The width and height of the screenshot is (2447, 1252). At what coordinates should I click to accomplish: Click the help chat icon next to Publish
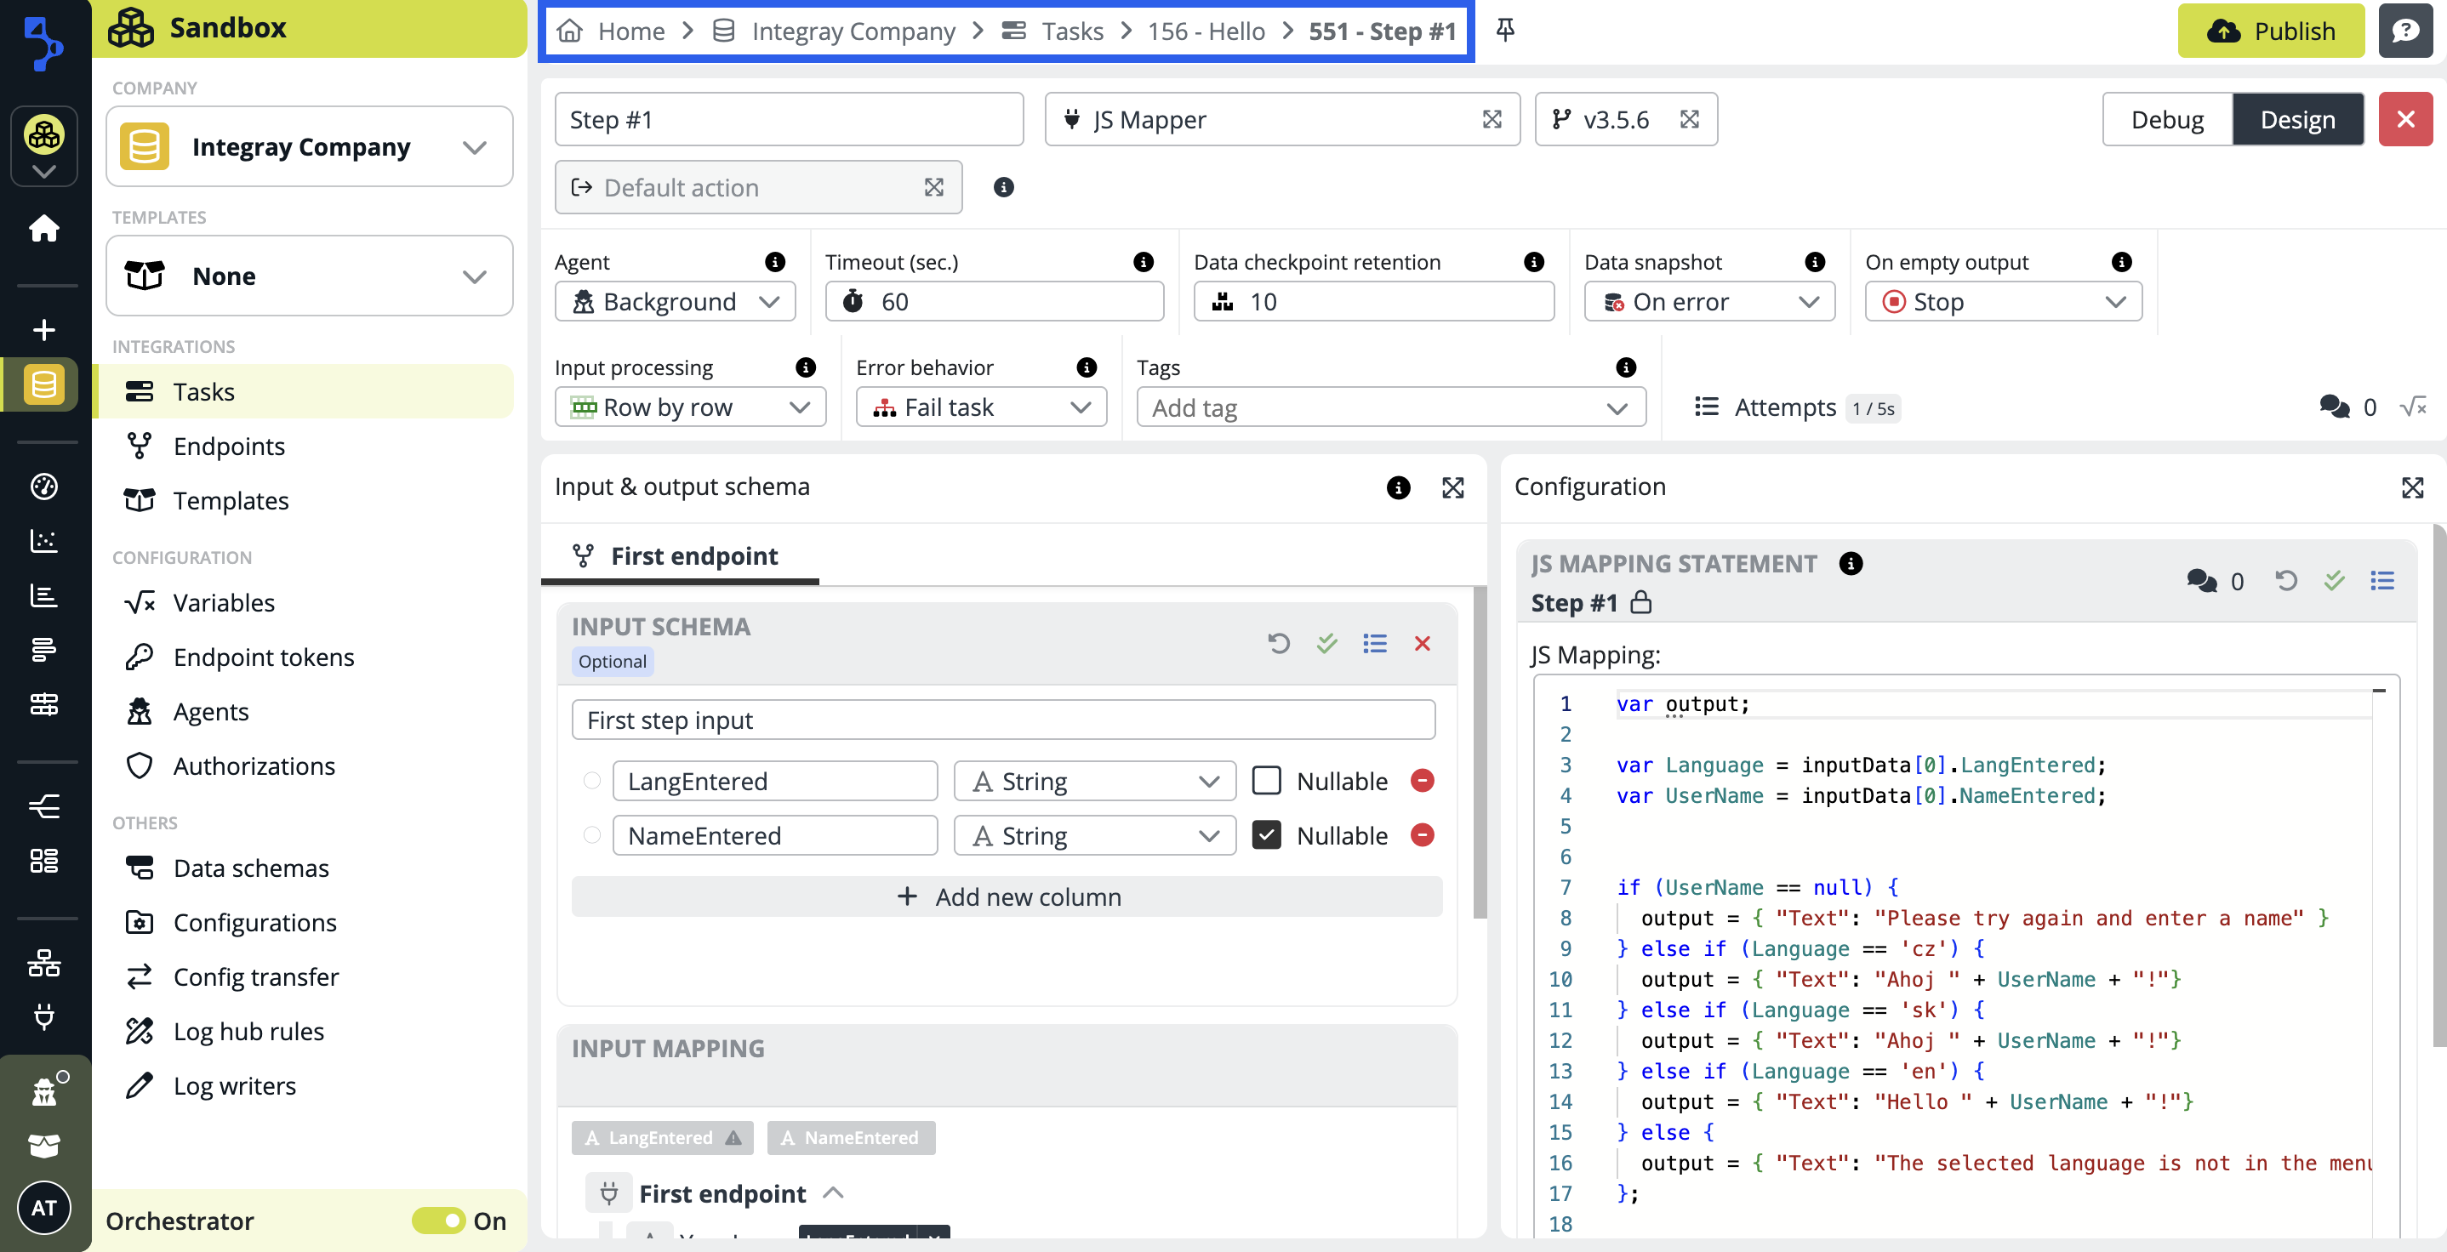pos(2404,31)
